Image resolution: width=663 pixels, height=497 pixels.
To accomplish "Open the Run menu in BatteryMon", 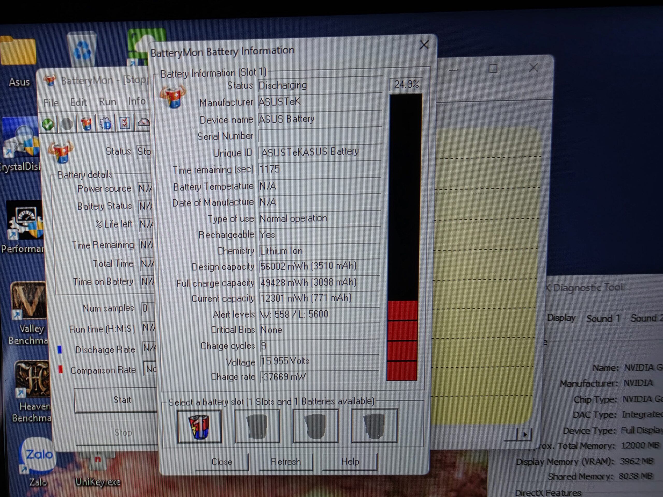I will [107, 101].
